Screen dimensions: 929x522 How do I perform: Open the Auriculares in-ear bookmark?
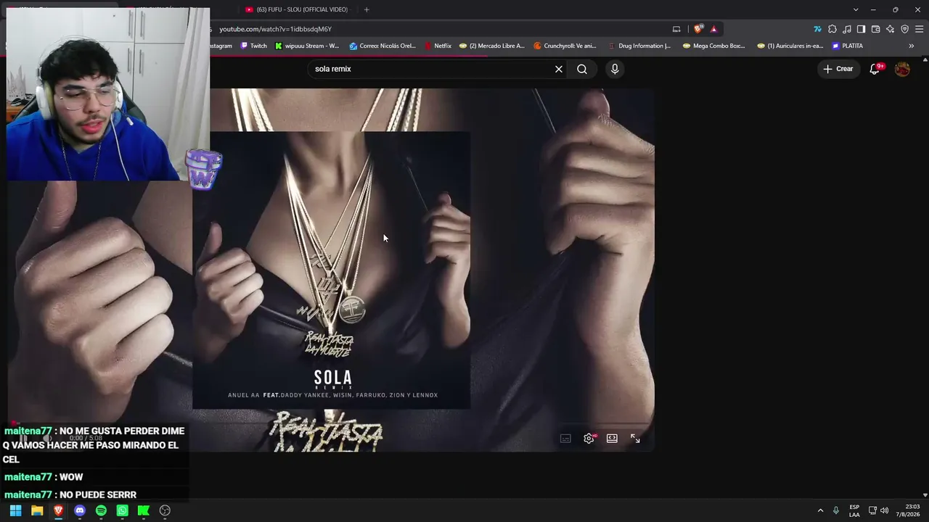790,46
